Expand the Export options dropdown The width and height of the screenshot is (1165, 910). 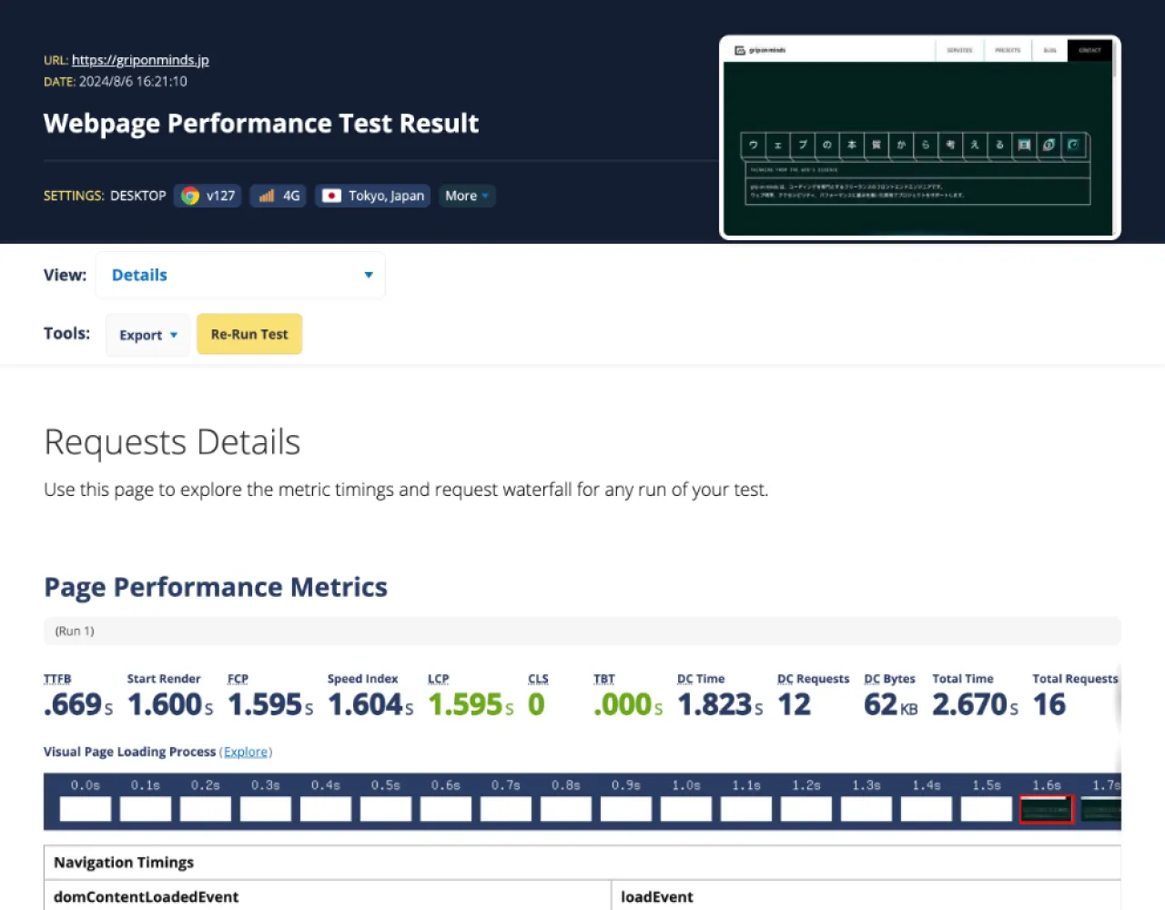(147, 334)
